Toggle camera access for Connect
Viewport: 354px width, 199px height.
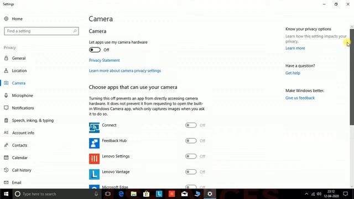tap(191, 125)
